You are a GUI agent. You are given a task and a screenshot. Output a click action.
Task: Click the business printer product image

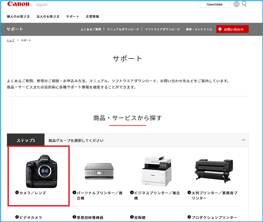[156, 171]
